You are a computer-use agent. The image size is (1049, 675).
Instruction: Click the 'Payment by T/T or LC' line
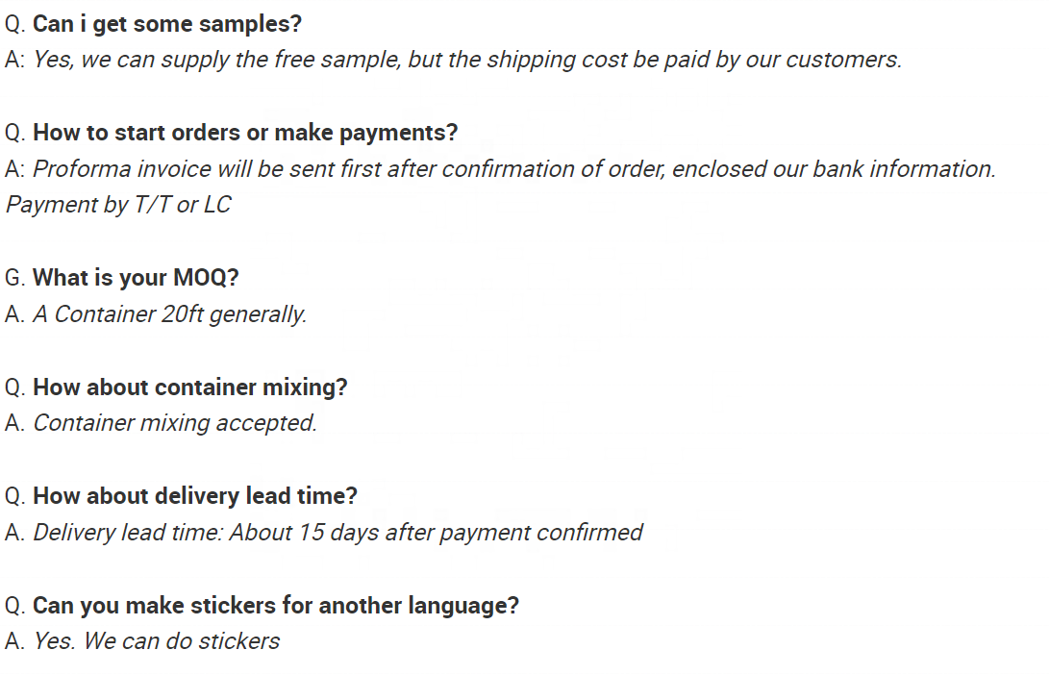tap(118, 205)
